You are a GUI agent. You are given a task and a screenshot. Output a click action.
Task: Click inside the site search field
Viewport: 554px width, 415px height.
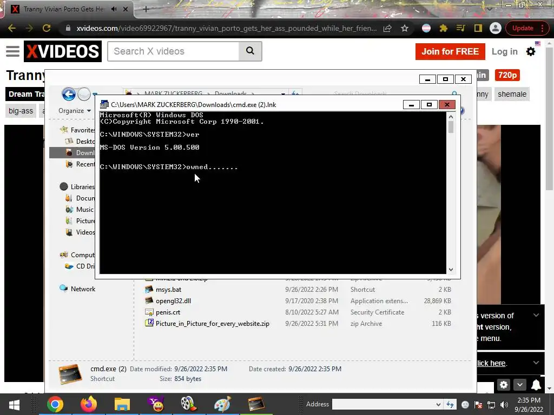tap(174, 51)
